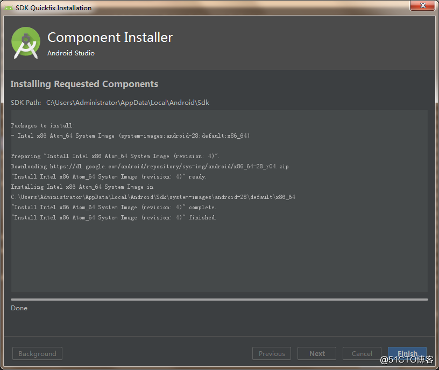Viewport: 439px width, 370px height.
Task: Click the log line ending with 'finished.'
Action: click(114, 217)
